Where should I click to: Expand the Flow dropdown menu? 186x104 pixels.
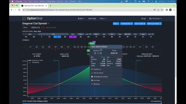pyautogui.click(x=103, y=18)
